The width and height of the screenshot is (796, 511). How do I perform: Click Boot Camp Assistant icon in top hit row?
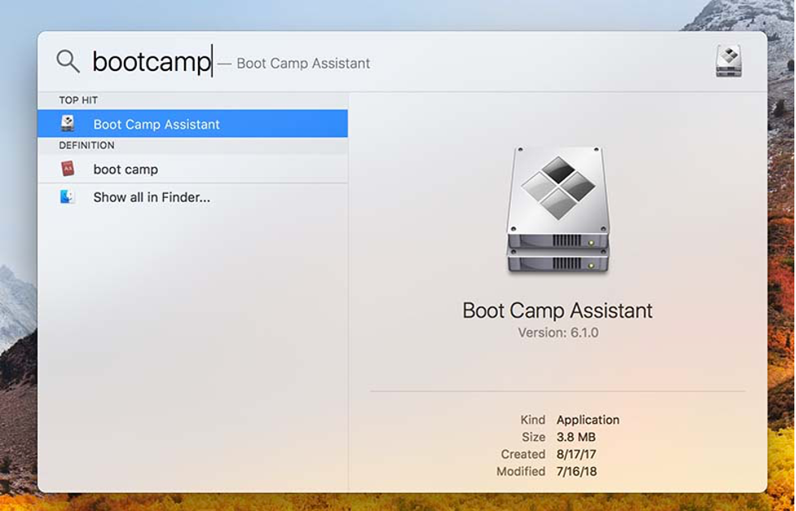68,123
